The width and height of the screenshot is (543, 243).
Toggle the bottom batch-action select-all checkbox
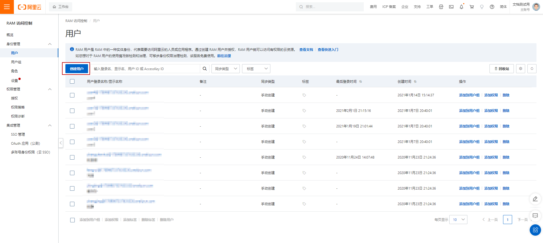pos(72,220)
